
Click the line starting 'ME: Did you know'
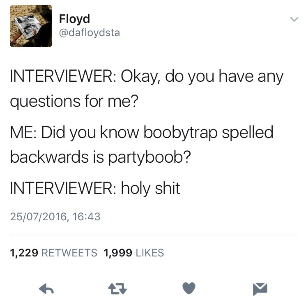click(x=142, y=132)
